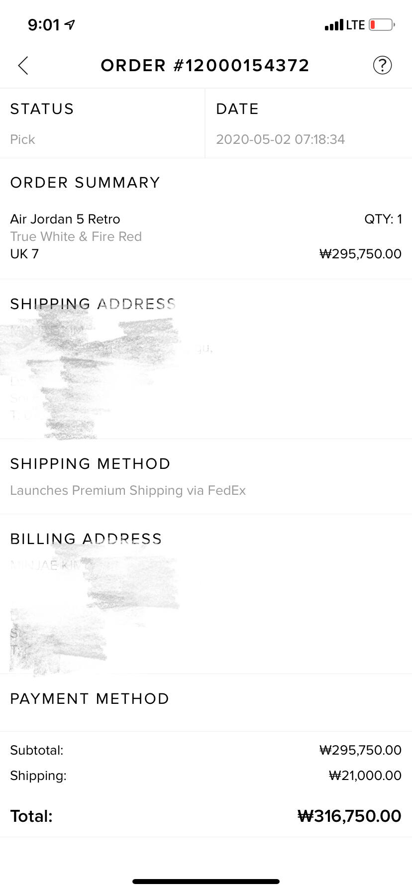This screenshot has height=892, width=412.
Task: Tap the order date timestamp
Action: point(280,139)
